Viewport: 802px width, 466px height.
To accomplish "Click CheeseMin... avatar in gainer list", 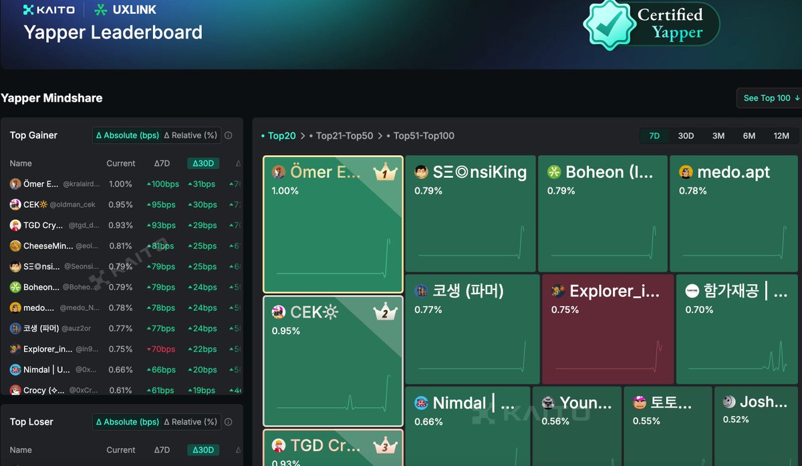I will tap(15, 246).
